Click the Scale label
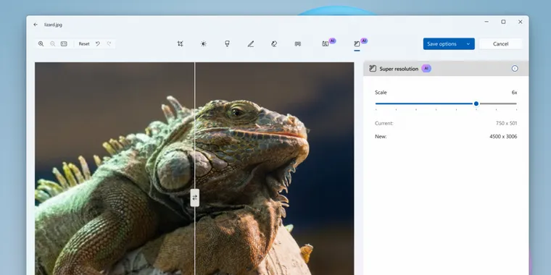 click(381, 93)
